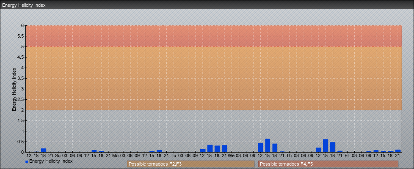414x169 pixels.
Task: Select the Friday 12h bar
Action: click(x=376, y=151)
